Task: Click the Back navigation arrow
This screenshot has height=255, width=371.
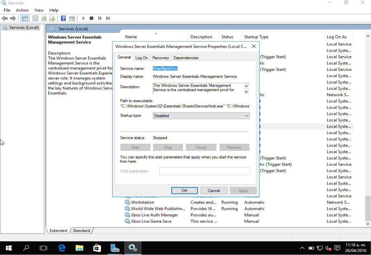Action: tap(5, 18)
